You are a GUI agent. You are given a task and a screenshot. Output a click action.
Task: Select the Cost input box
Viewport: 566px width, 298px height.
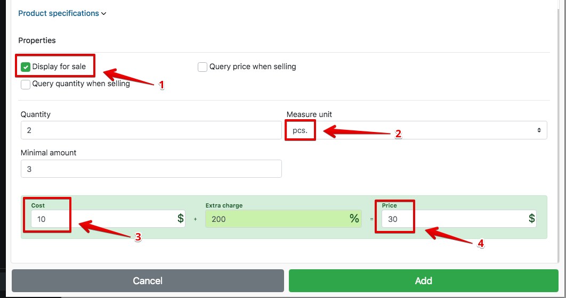pos(101,219)
